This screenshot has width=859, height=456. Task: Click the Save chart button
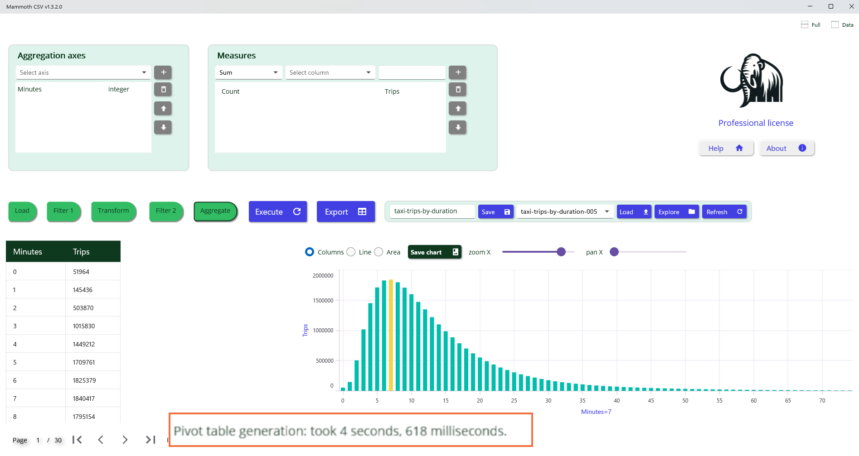click(434, 252)
